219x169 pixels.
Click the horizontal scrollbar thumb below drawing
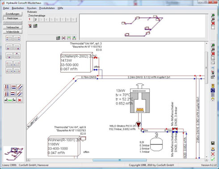tap(120, 160)
